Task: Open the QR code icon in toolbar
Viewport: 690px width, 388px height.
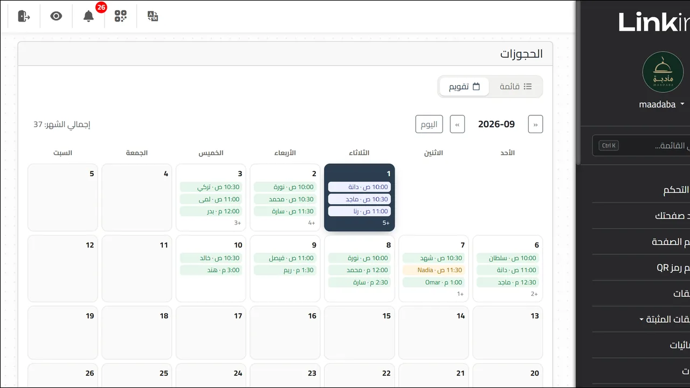Action: (121, 16)
